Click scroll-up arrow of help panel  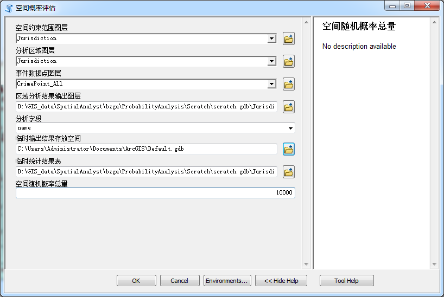(x=434, y=22)
